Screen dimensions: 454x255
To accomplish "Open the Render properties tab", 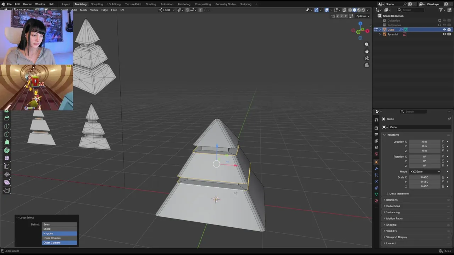I will [x=376, y=127].
